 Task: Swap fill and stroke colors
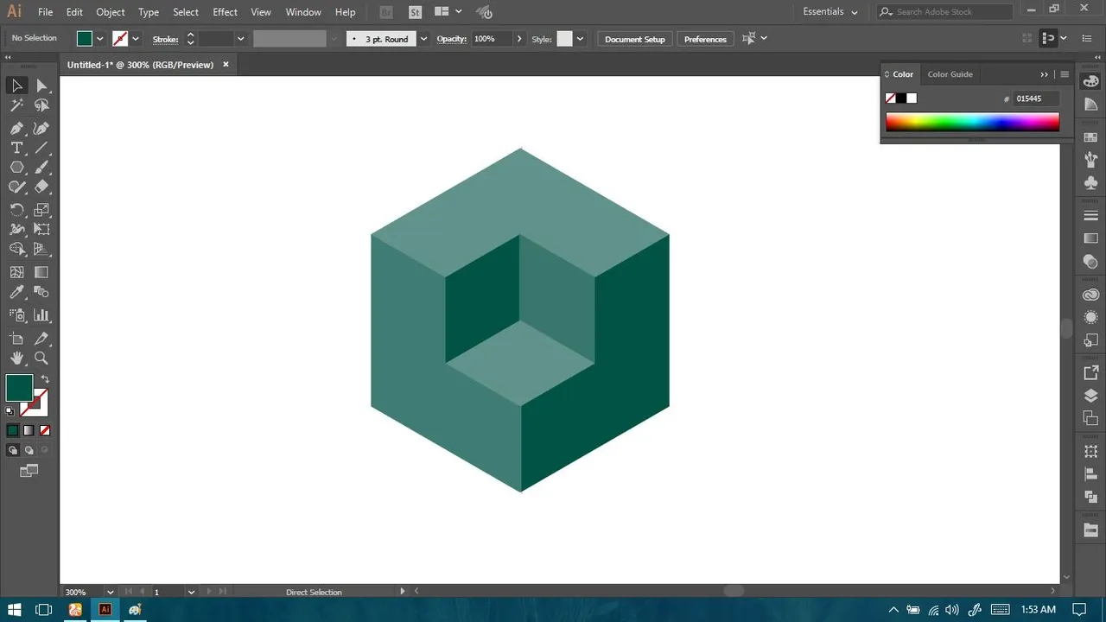tap(45, 379)
